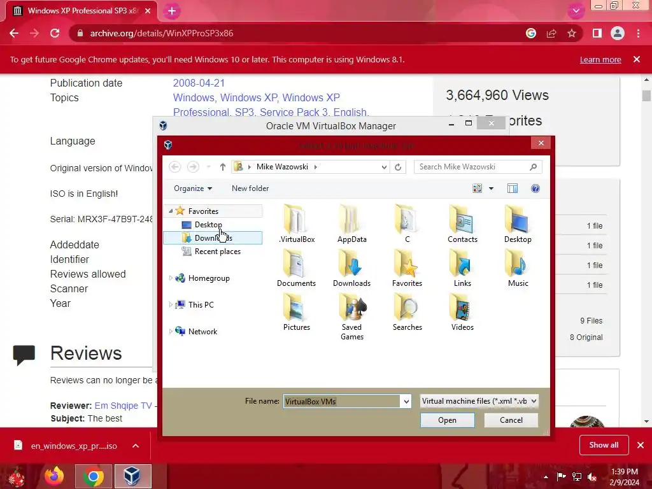Expand the address bar history dropdown
The width and height of the screenshot is (652, 489).
point(384,167)
